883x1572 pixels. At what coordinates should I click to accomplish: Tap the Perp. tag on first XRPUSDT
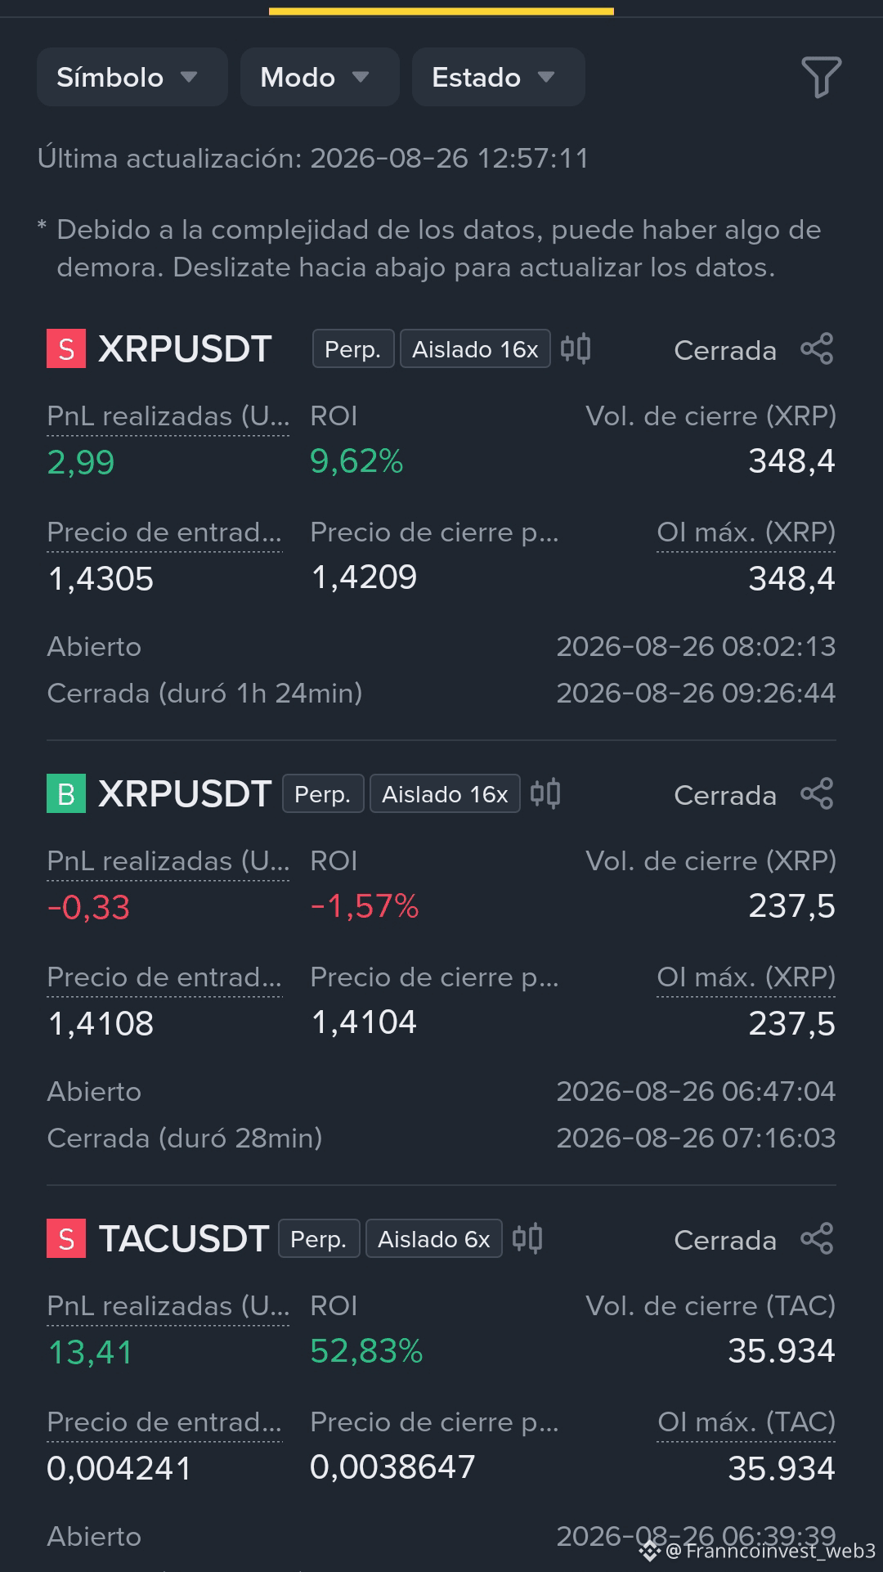tap(353, 349)
